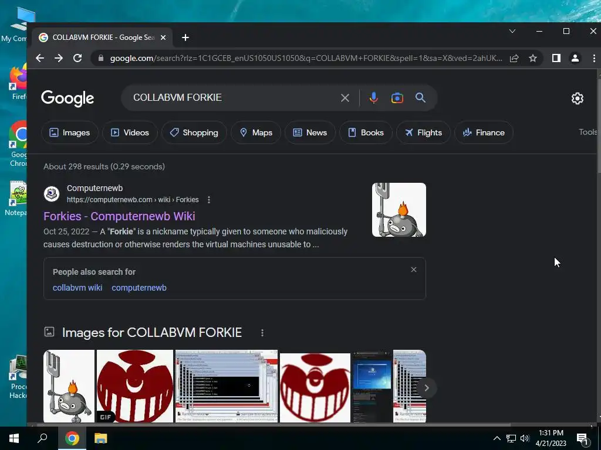Open the volume tray icon
The width and height of the screenshot is (601, 450).
pyautogui.click(x=525, y=438)
